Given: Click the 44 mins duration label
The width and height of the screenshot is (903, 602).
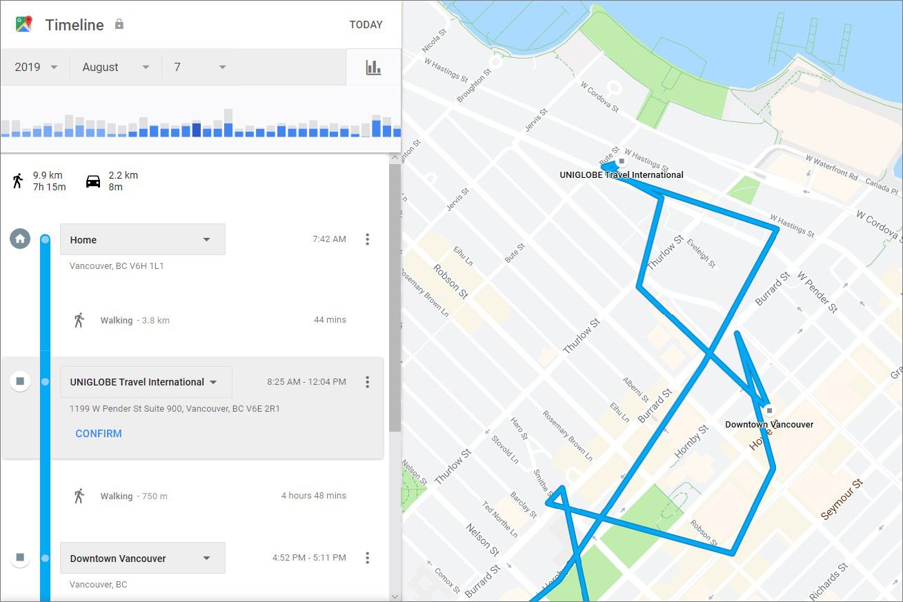Looking at the screenshot, I should coord(330,320).
